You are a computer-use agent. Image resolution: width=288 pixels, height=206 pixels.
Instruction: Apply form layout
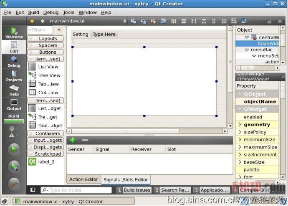pyautogui.click(x=214, y=21)
